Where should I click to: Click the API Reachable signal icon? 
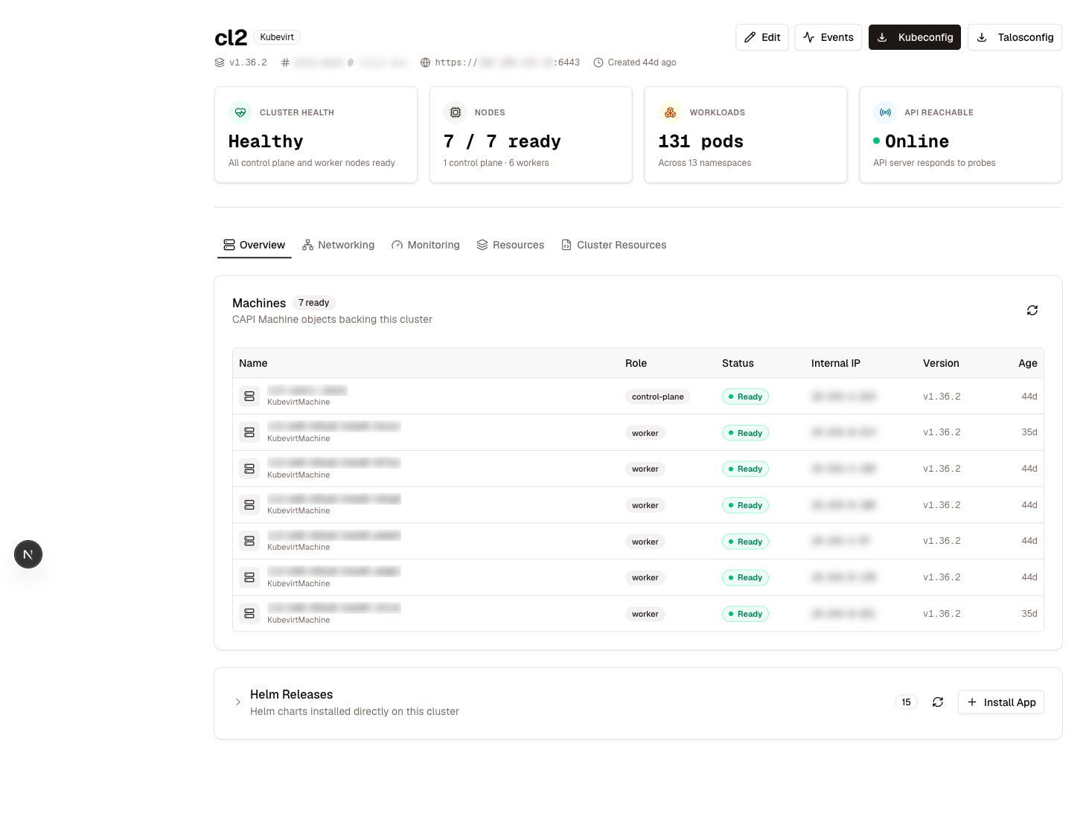tap(885, 112)
